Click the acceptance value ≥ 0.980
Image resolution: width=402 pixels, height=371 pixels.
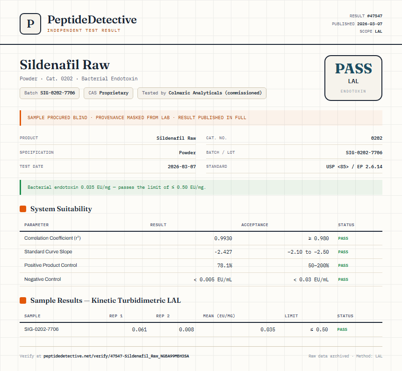tap(318, 238)
